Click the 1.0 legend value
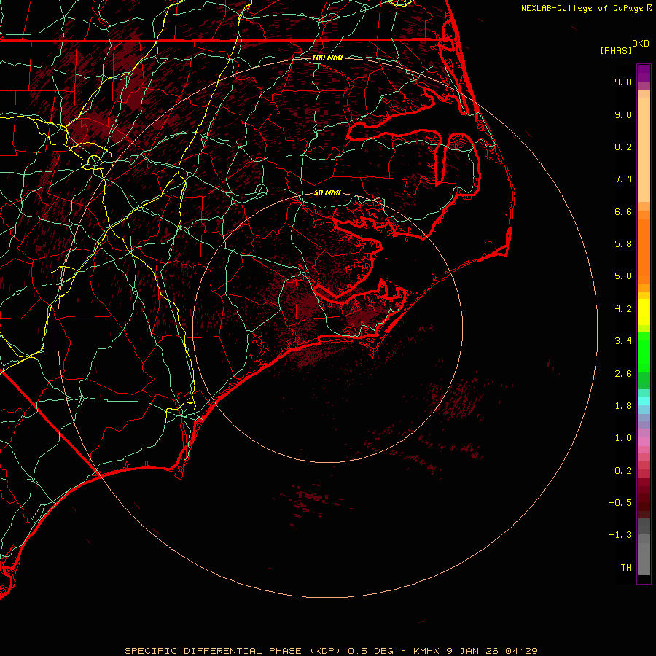The width and height of the screenshot is (656, 656). [x=623, y=438]
